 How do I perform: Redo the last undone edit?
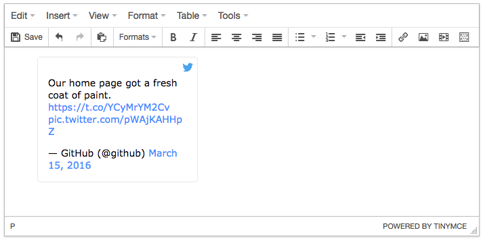pos(80,37)
